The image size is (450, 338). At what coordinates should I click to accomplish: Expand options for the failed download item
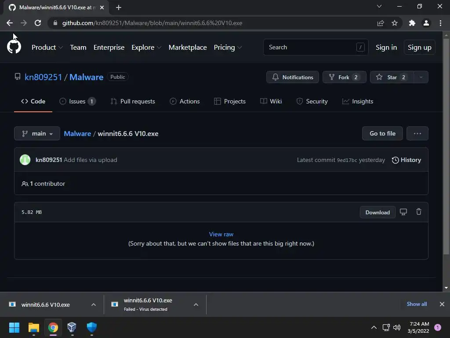[x=196, y=305]
